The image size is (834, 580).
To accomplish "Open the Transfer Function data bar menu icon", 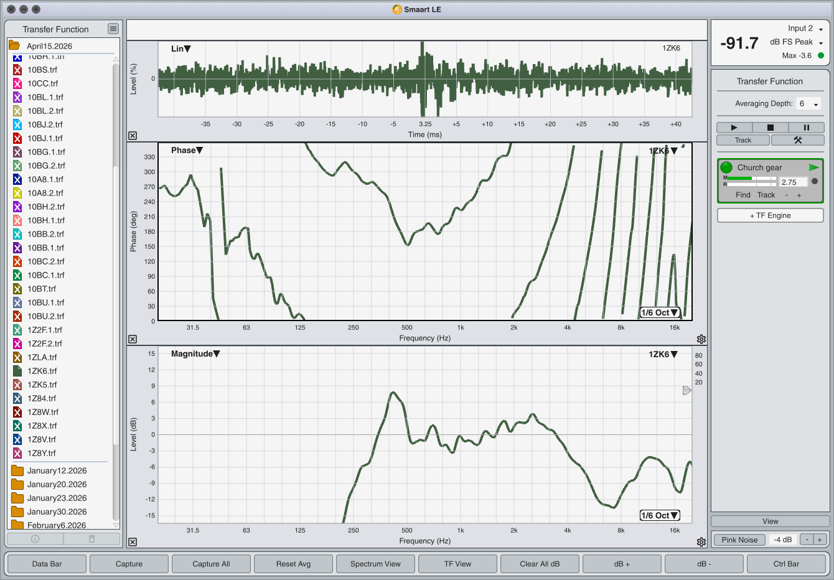I will point(113,29).
